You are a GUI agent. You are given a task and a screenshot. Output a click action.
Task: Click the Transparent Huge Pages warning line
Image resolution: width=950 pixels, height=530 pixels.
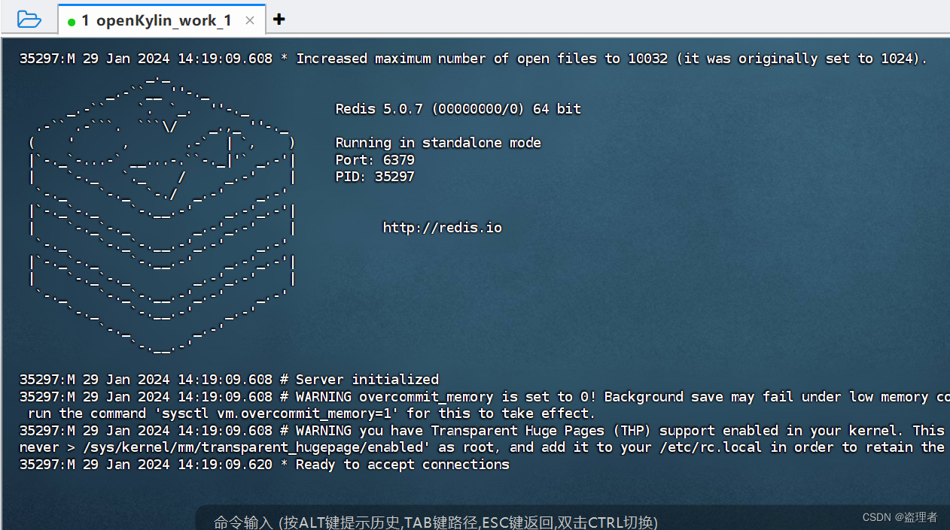pos(452,430)
